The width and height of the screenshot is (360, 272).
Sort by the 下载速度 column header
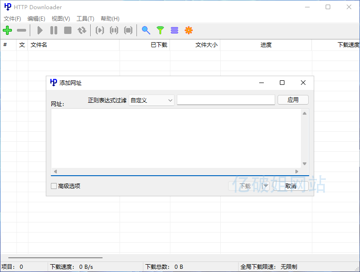click(336, 45)
